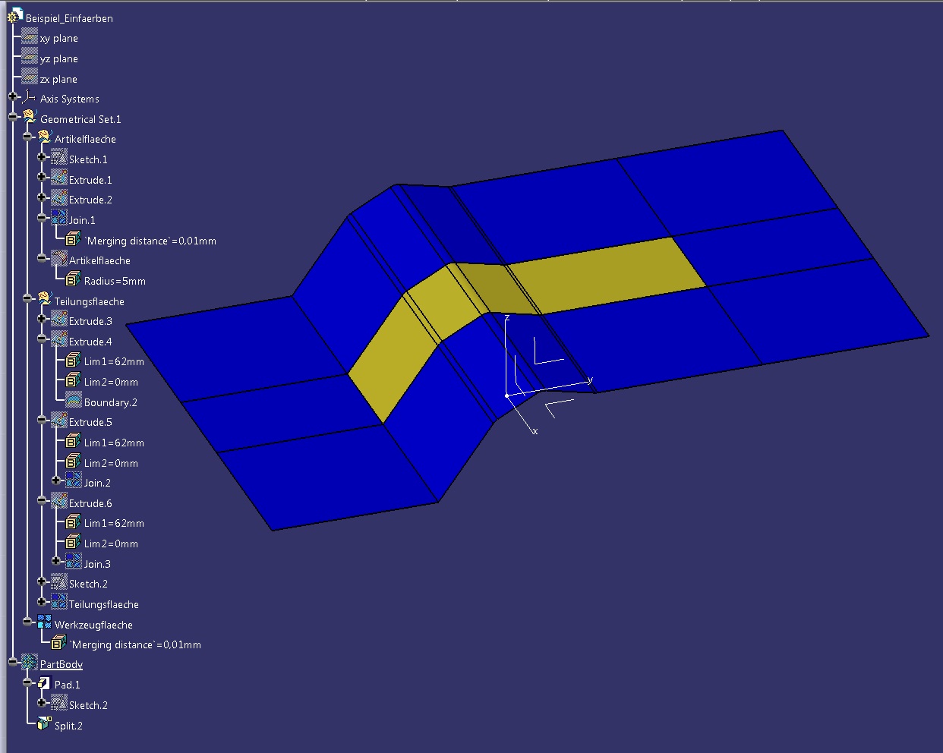Select the Boundary.2 curve icon
The height and width of the screenshot is (753, 943).
(73, 401)
